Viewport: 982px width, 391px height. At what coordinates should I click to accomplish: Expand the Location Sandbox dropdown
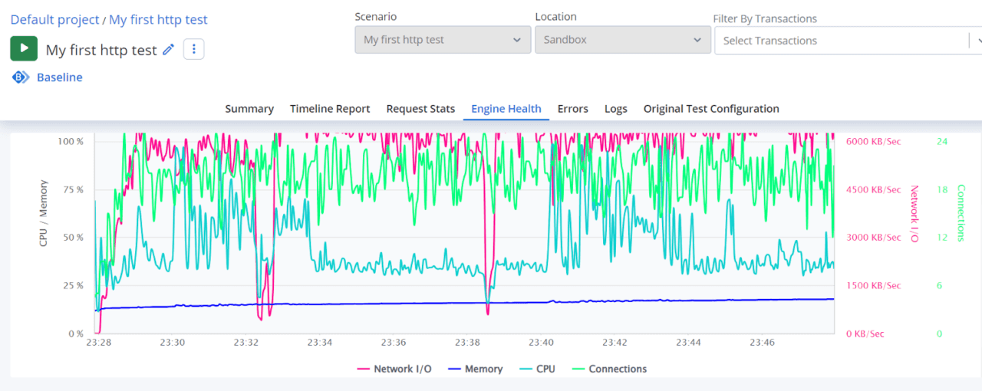pyautogui.click(x=622, y=40)
